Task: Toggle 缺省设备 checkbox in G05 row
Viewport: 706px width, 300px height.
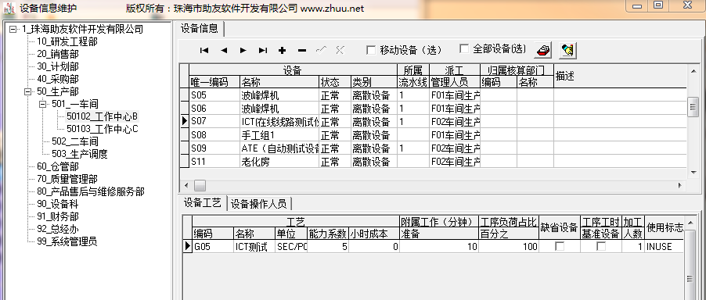Action: [560, 247]
